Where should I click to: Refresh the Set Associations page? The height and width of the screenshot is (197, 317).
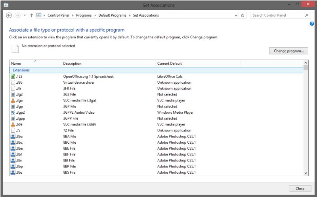[243, 15]
